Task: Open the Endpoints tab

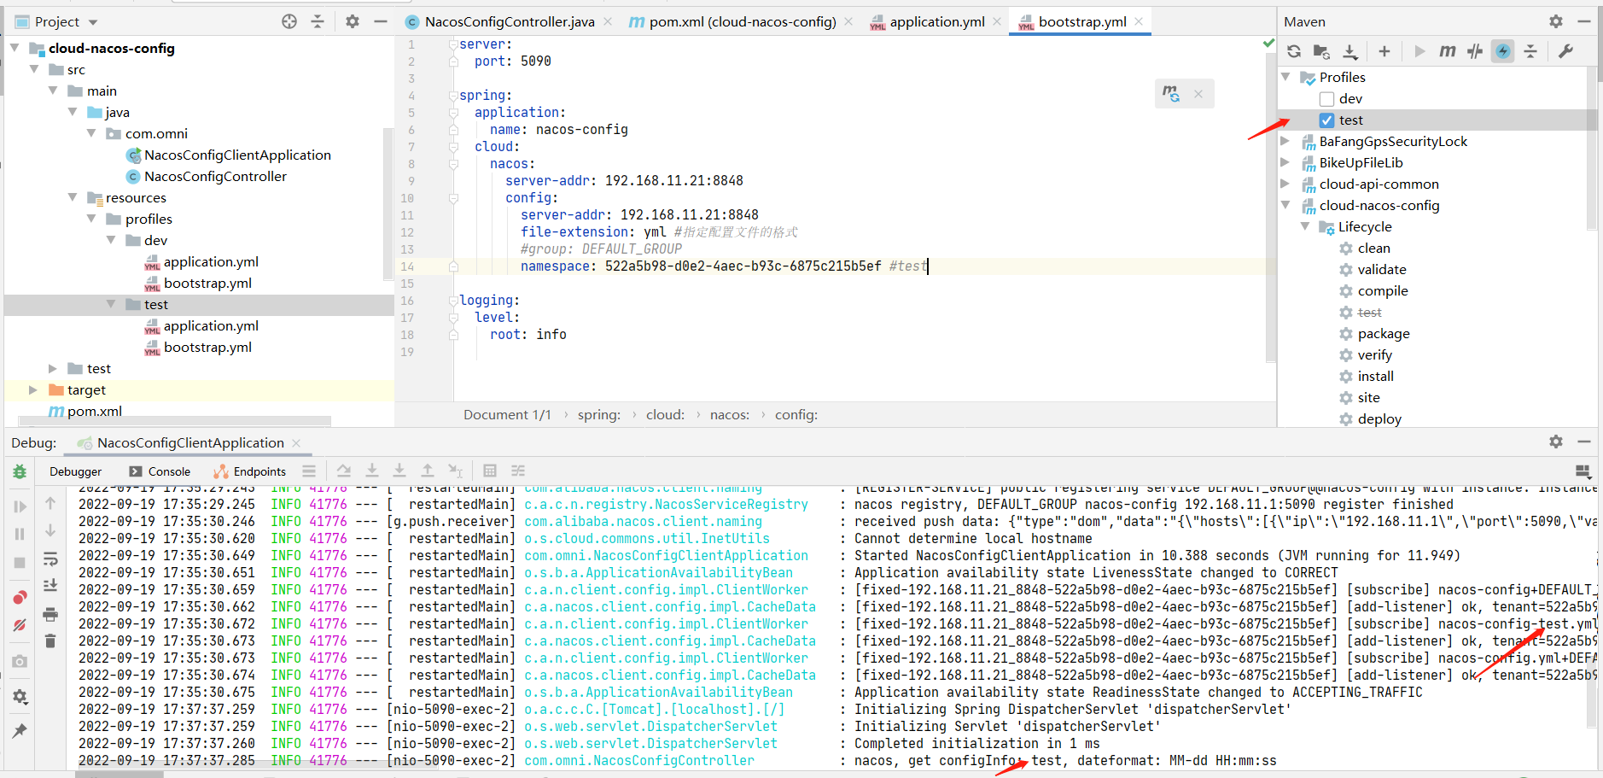Action: click(x=250, y=471)
